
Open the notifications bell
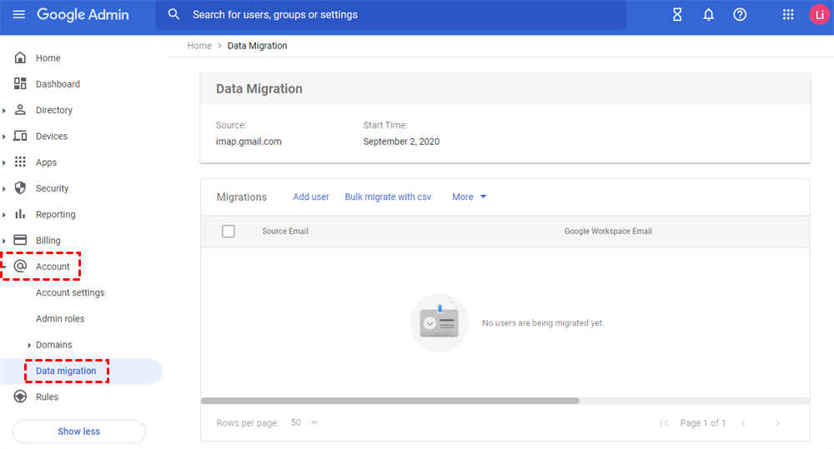coord(708,15)
